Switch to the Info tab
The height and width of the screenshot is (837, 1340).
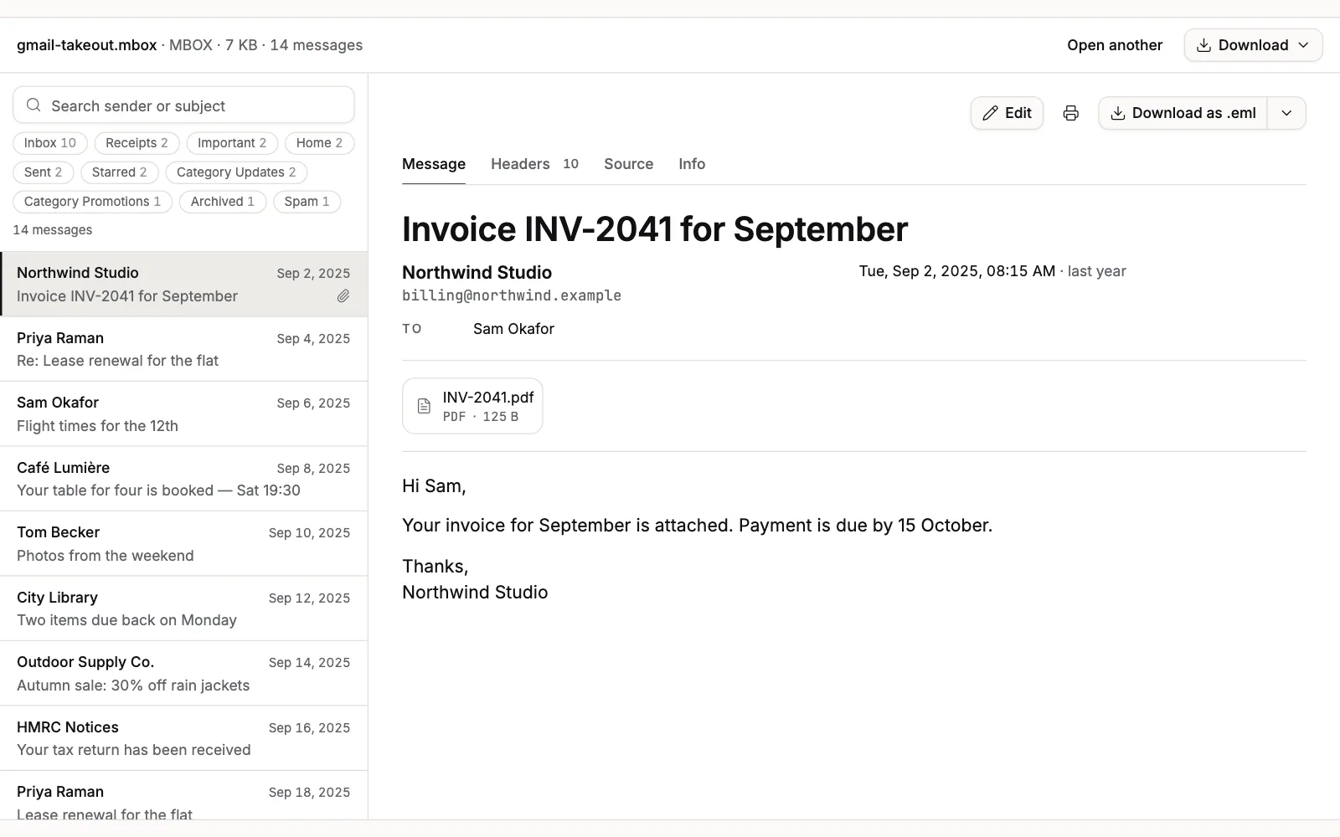click(x=692, y=164)
